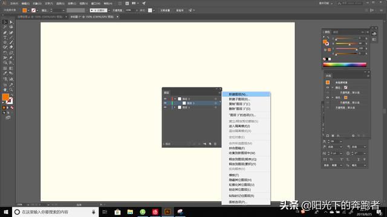Choose 拼合图稿(F) from context menu
Viewport: 387px width, 217px height.
246,148
